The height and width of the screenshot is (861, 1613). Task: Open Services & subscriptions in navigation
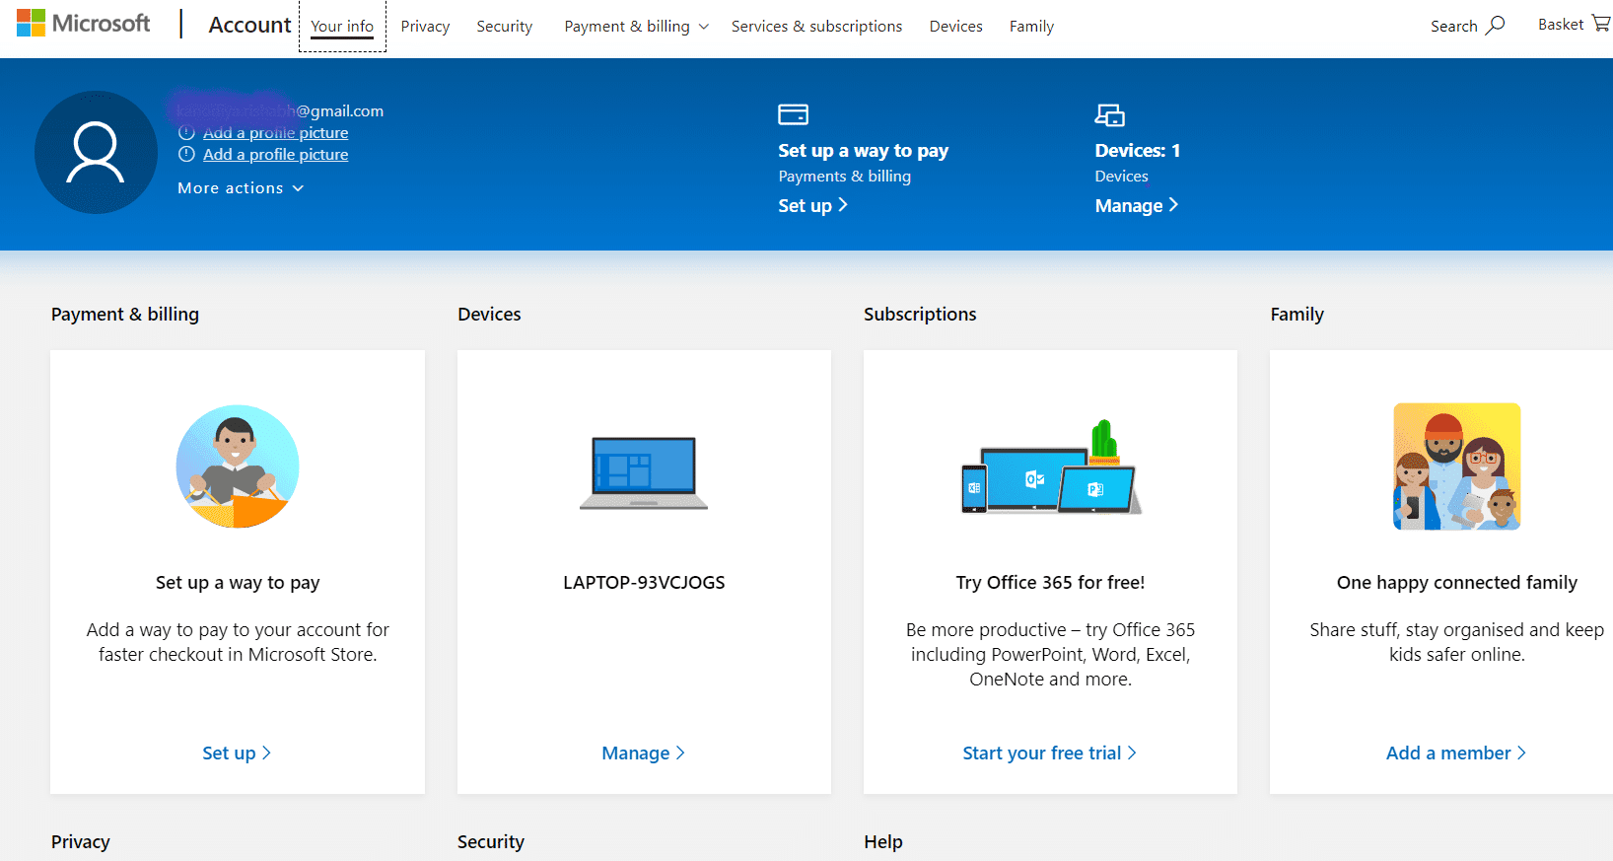coord(816,27)
